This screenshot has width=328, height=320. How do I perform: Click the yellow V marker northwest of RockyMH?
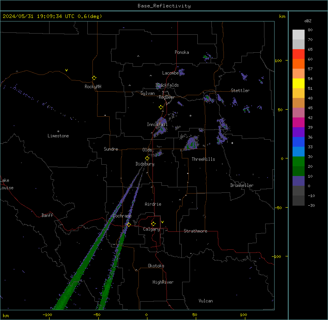[x=66, y=70]
